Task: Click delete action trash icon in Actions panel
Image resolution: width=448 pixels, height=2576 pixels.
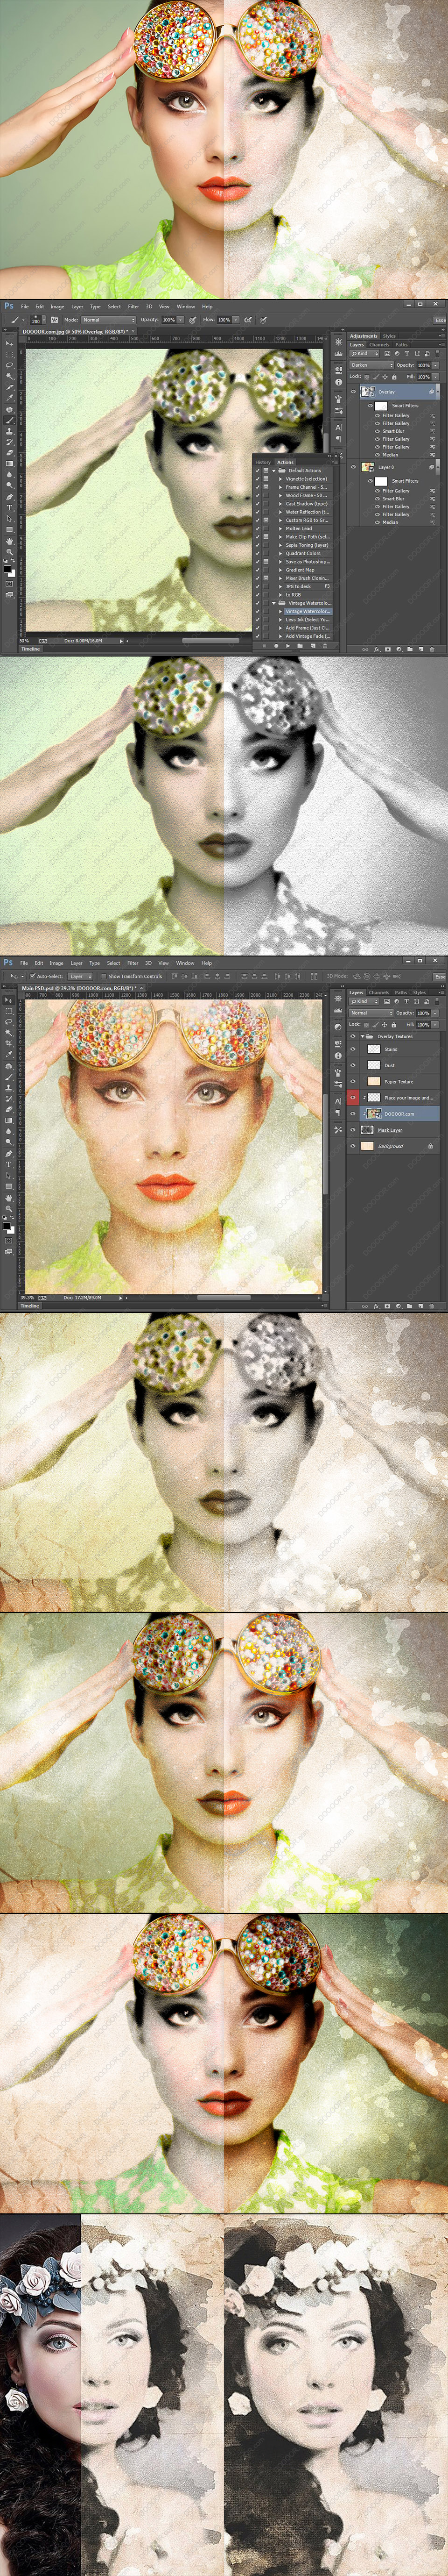Action: click(x=325, y=646)
